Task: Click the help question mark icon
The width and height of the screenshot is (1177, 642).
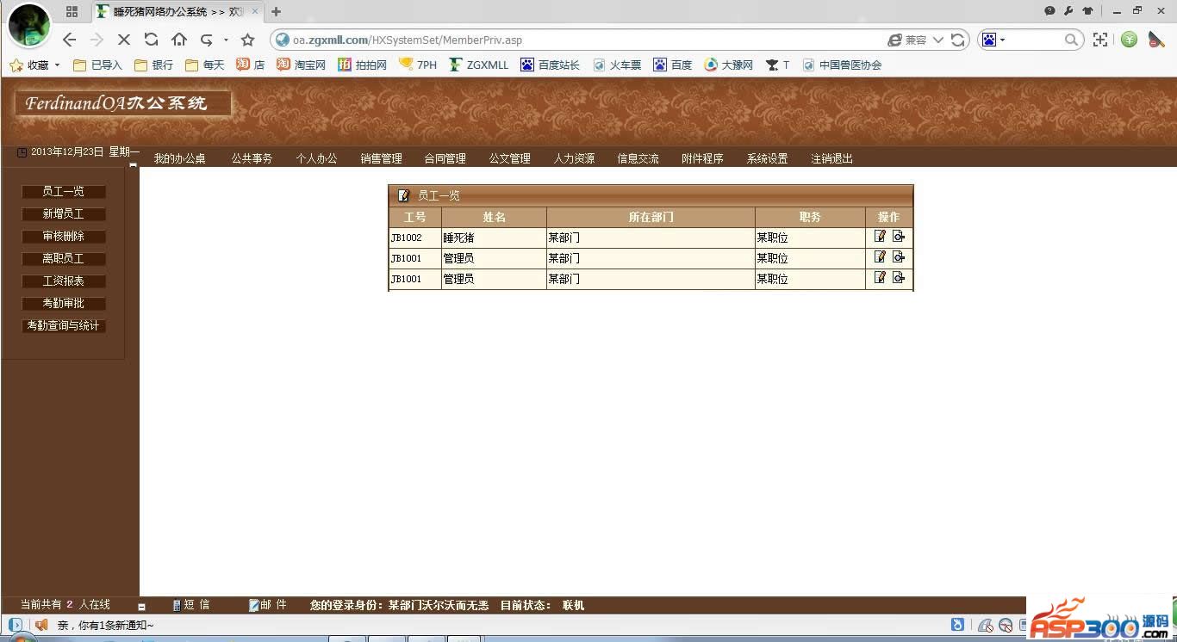Action: coord(1049,11)
